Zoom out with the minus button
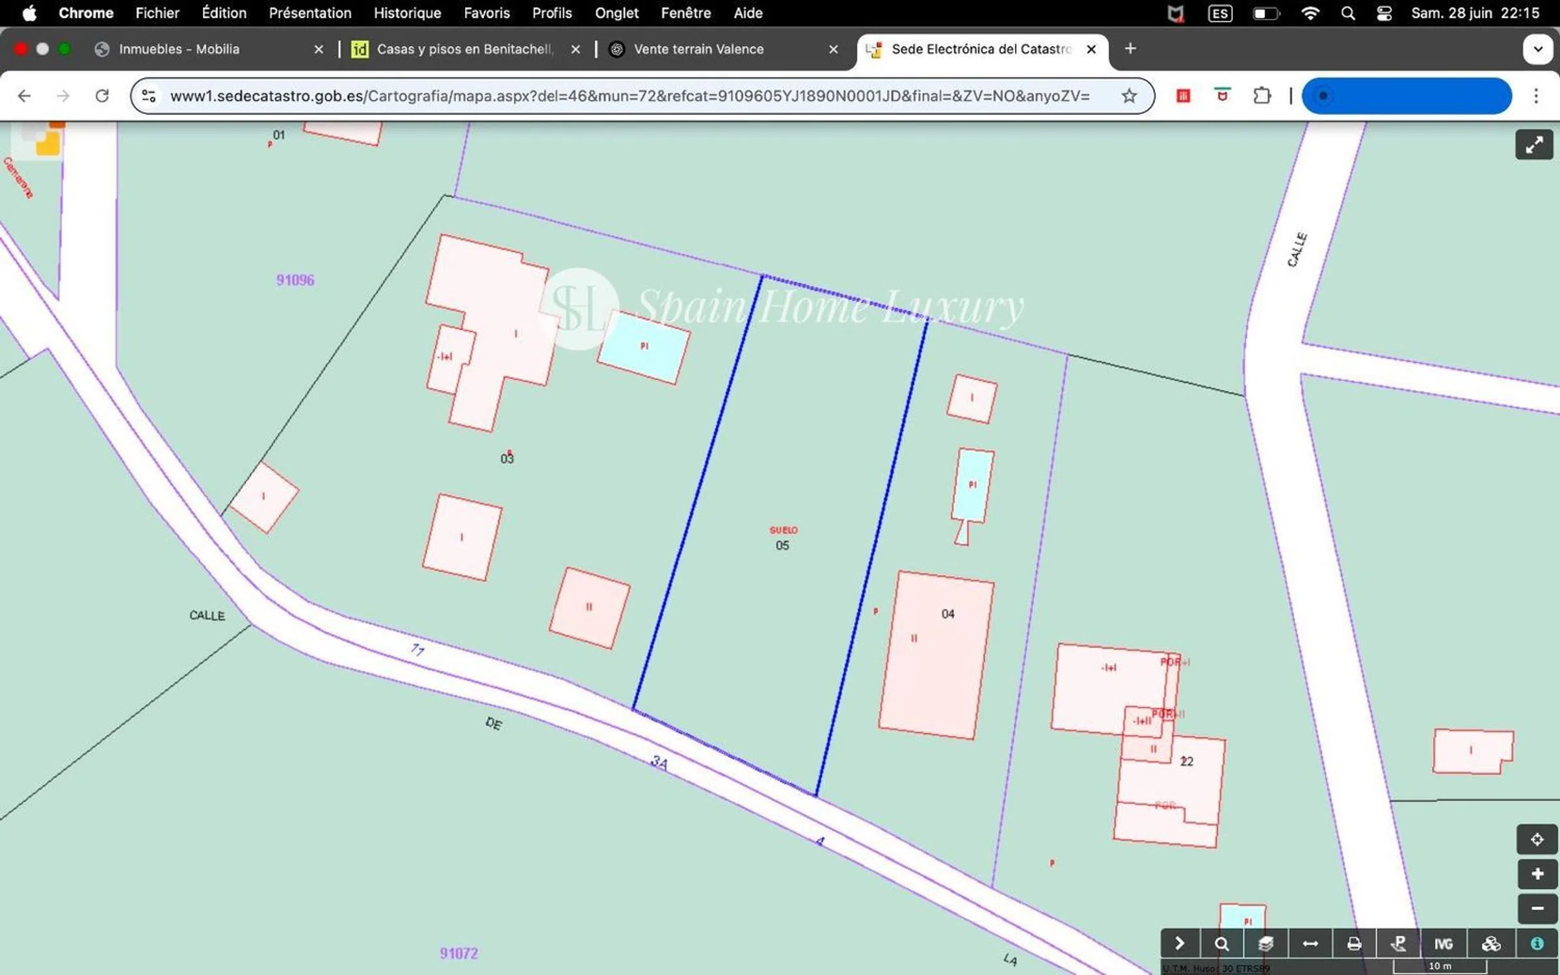 coord(1537,908)
